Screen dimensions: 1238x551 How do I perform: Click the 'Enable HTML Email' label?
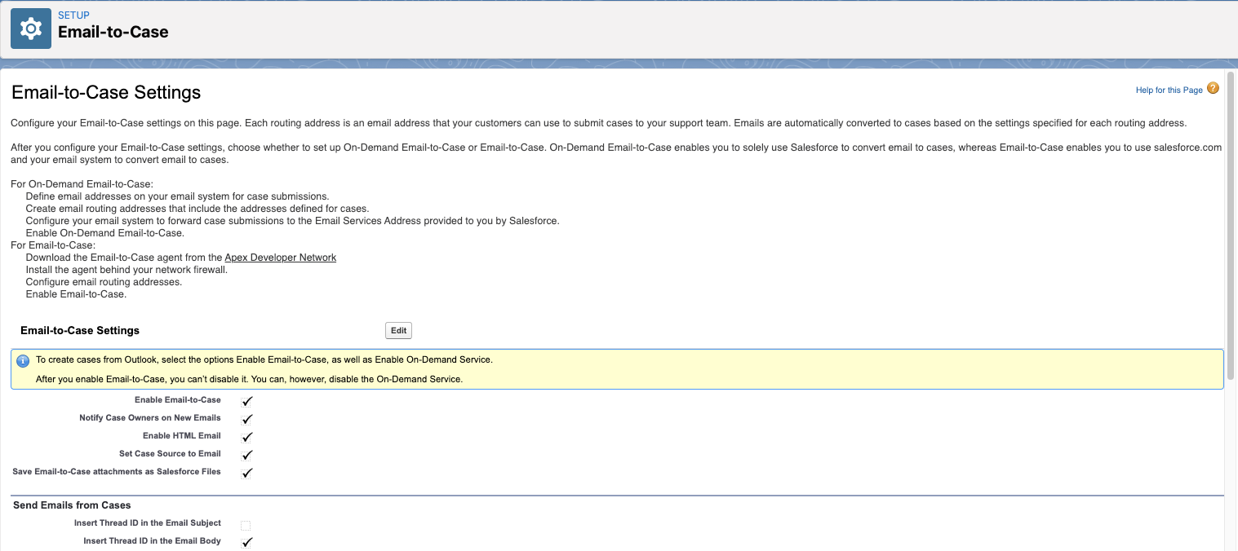[x=182, y=436]
